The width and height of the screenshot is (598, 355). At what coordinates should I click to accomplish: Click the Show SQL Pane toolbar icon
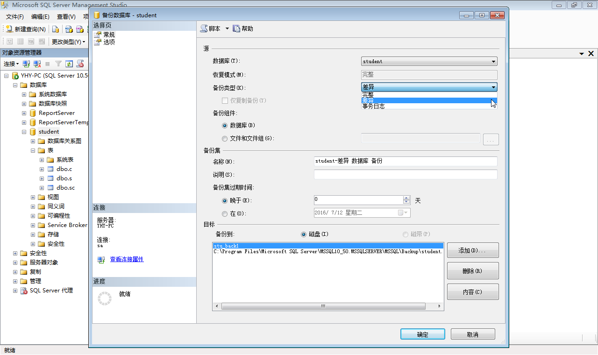click(x=31, y=42)
